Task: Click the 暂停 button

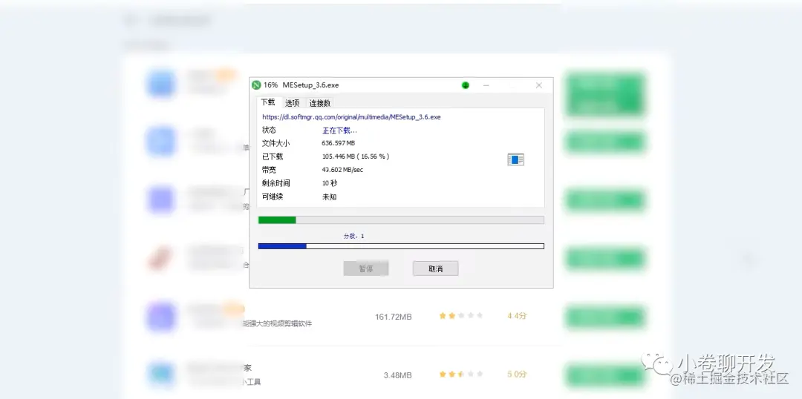Action: (365, 268)
